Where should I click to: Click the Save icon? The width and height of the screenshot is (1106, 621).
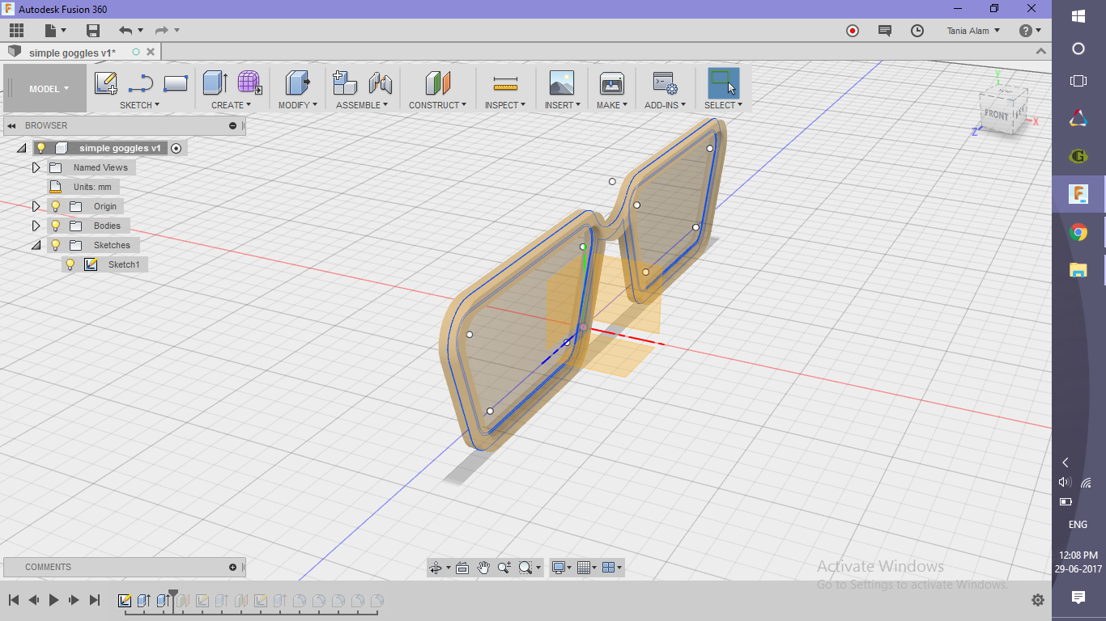point(93,31)
